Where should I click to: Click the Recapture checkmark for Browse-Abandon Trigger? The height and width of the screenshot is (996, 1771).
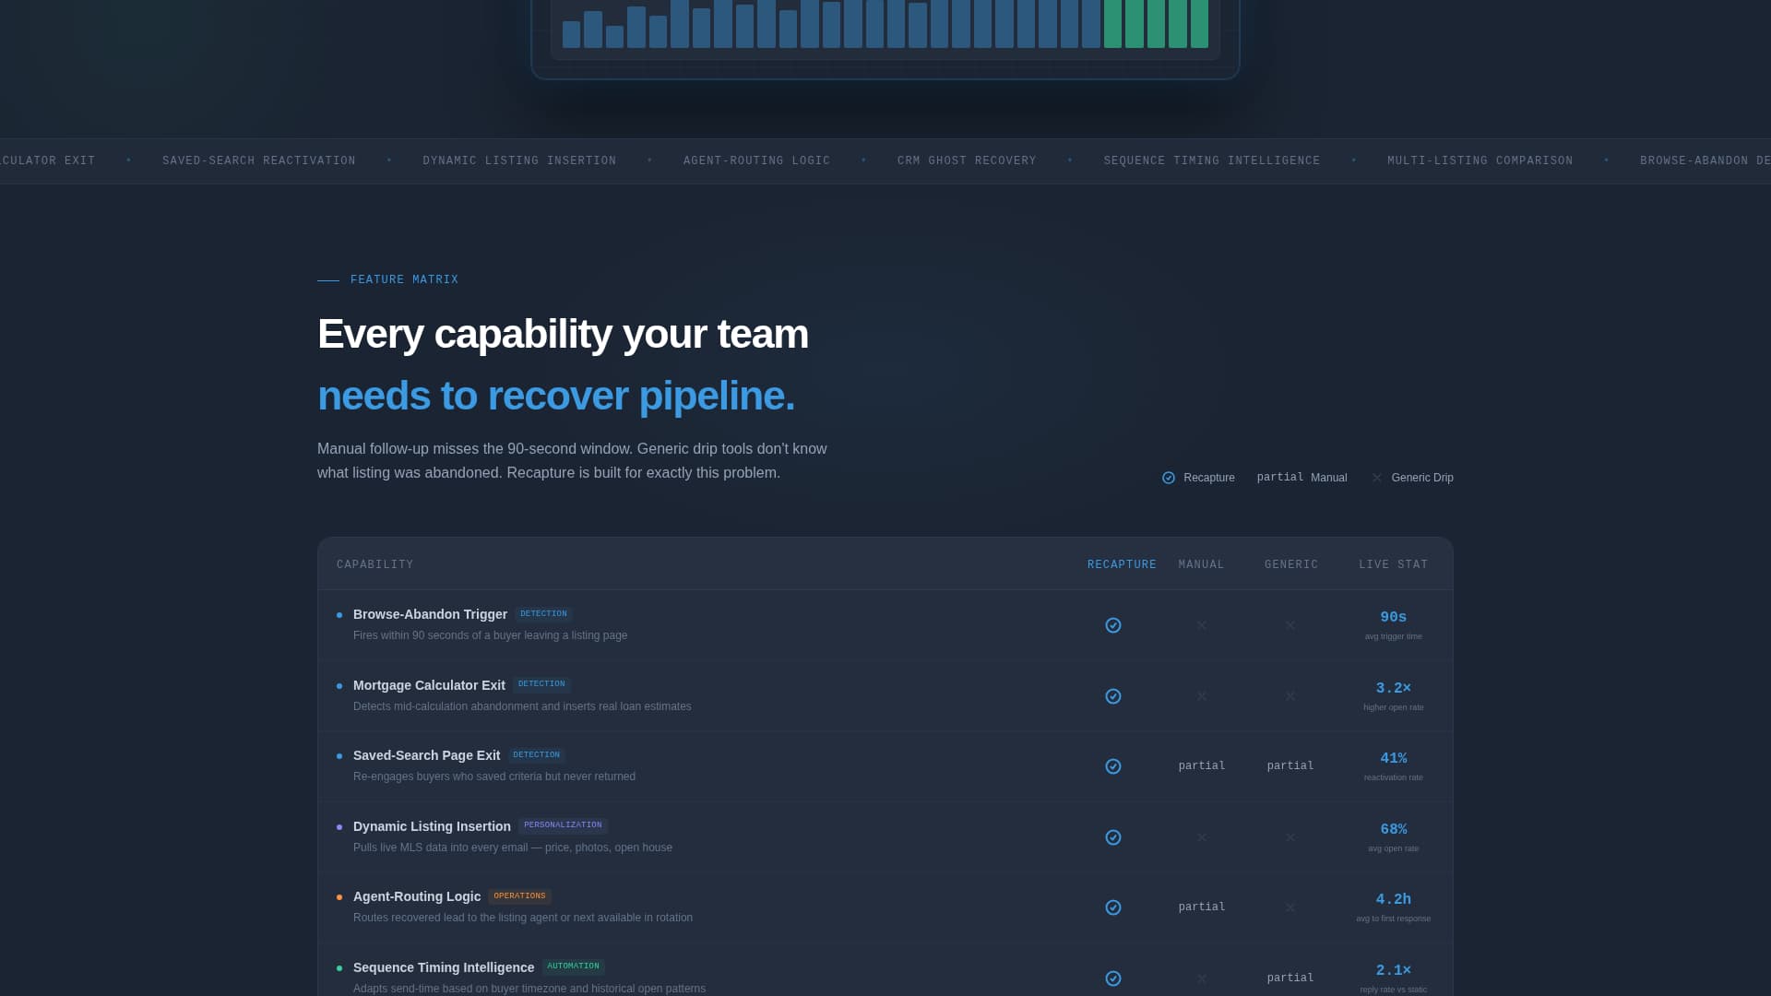coord(1113,625)
